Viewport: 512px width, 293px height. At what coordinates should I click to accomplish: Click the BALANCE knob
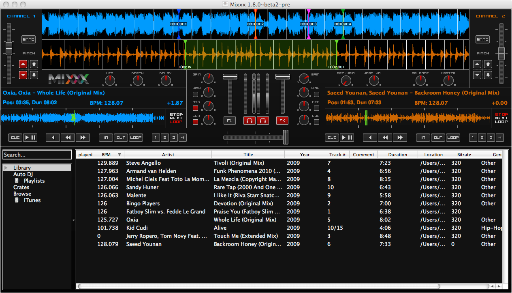click(420, 80)
